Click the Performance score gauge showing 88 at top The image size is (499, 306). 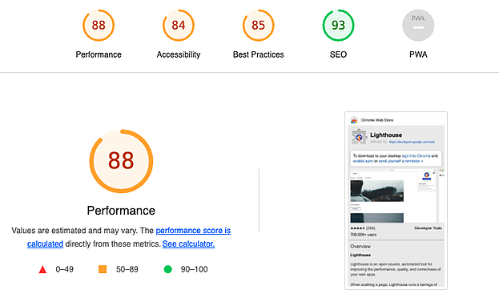pyautogui.click(x=99, y=26)
